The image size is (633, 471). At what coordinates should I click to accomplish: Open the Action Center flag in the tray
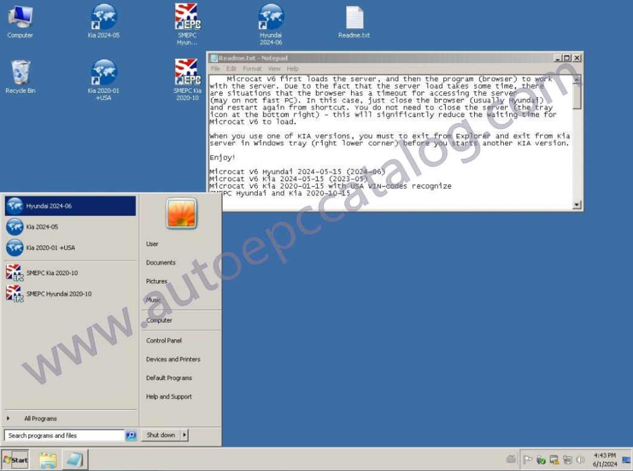click(528, 460)
